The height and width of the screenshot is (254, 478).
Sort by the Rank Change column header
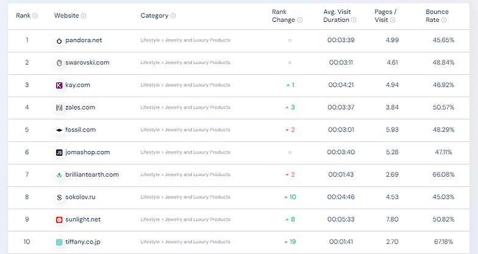click(284, 16)
